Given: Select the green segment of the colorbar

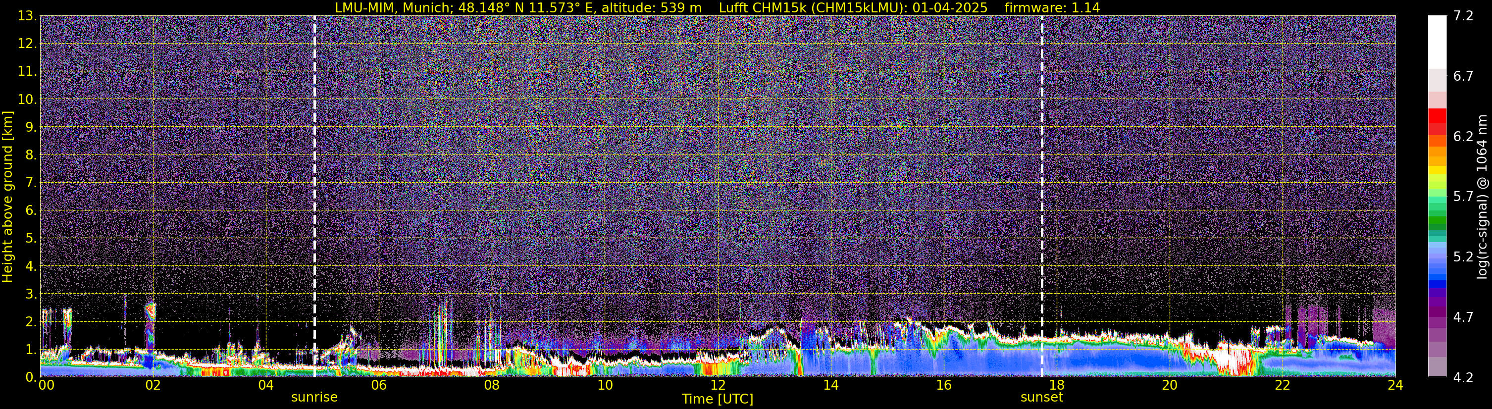Looking at the screenshot, I should (1437, 221).
